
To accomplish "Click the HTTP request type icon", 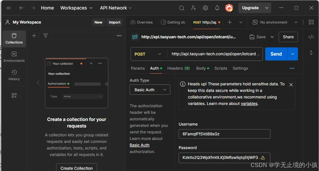I will (x=135, y=37).
